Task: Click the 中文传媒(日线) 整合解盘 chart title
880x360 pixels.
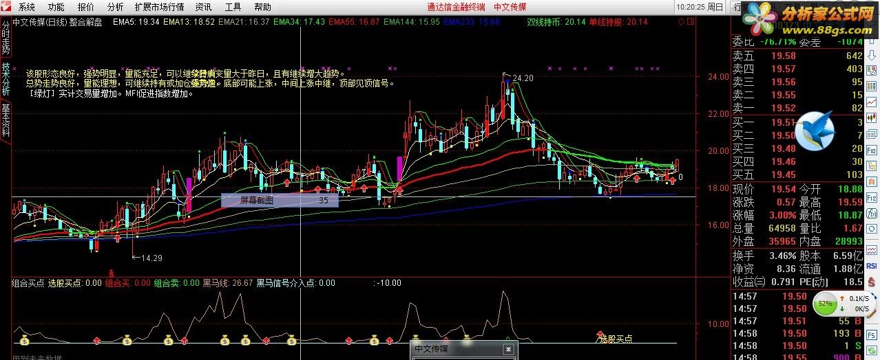Action: pos(58,22)
